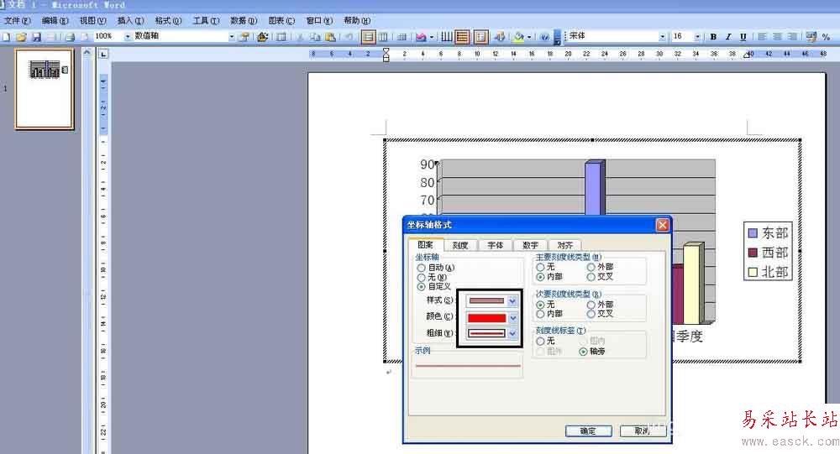Click the Percent Style icon
Screen dimensions: 840x454
[x=826, y=37]
